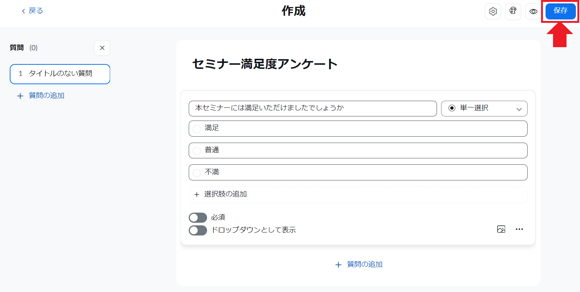Preview the survey with the eye icon
This screenshot has width=580, height=292.
533,12
